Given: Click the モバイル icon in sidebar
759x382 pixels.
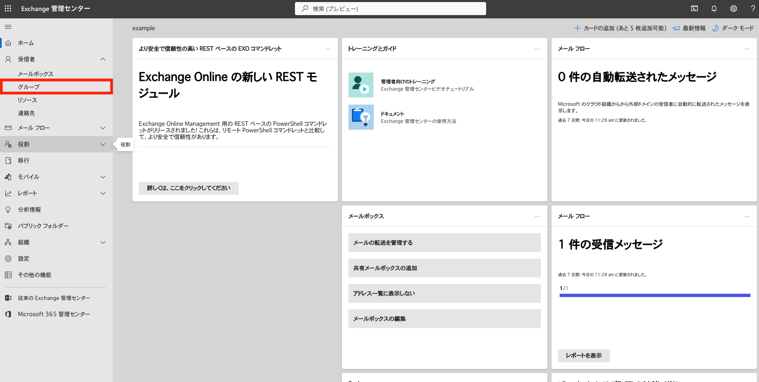Looking at the screenshot, I should 8,177.
